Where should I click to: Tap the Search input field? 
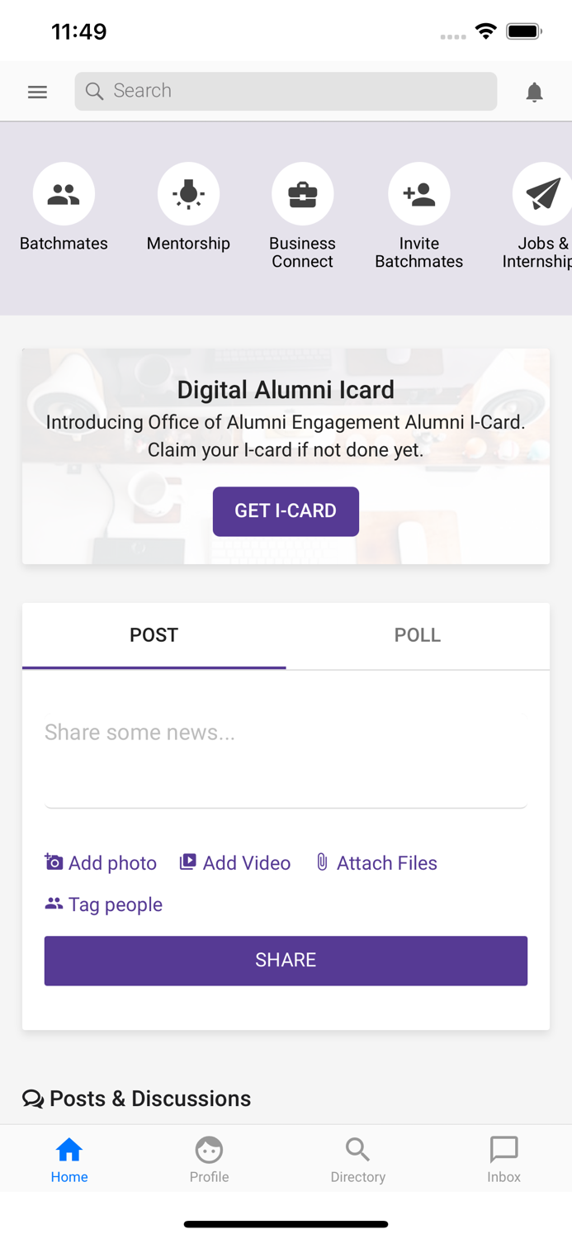tap(286, 91)
